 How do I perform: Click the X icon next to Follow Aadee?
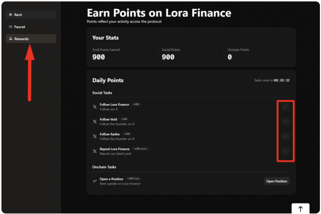coord(94,136)
